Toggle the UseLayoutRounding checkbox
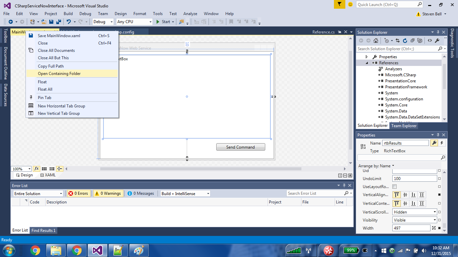458x257 pixels. [x=395, y=187]
